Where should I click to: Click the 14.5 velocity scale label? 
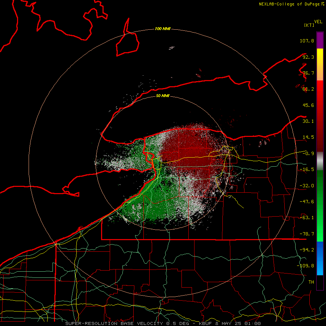click(x=308, y=137)
